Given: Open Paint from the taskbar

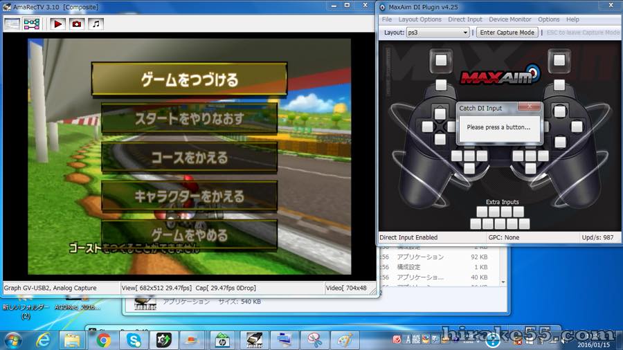Looking at the screenshot, I should click(345, 340).
